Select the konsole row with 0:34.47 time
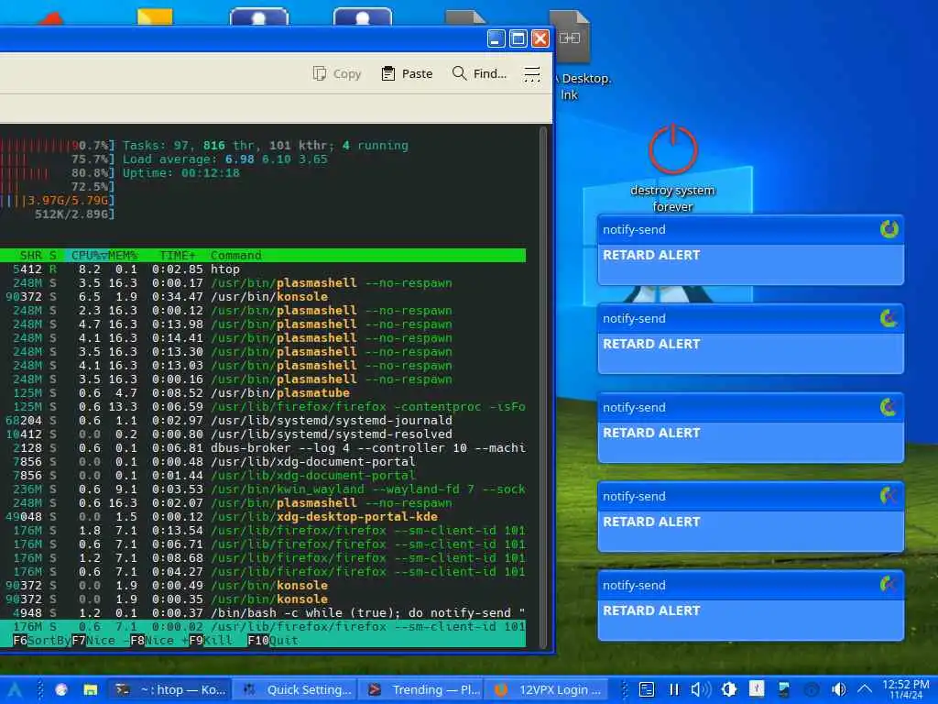The image size is (938, 704). click(263, 297)
